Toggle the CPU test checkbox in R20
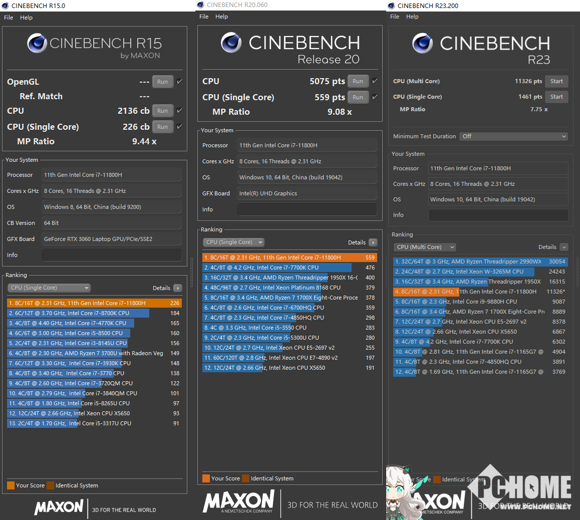Screen dimensions: 580x520 click(x=375, y=81)
